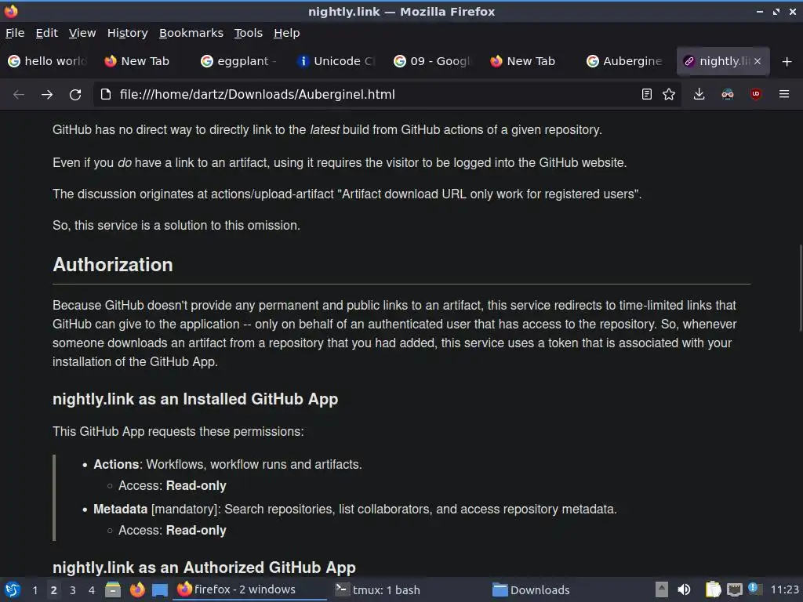Open the desktop start menu icon
803x602 pixels.
click(13, 589)
